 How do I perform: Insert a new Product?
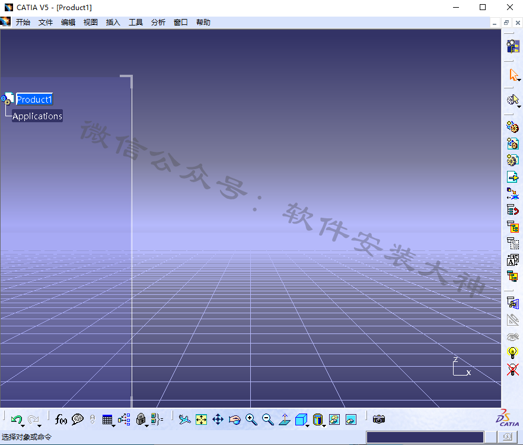pyautogui.click(x=513, y=144)
